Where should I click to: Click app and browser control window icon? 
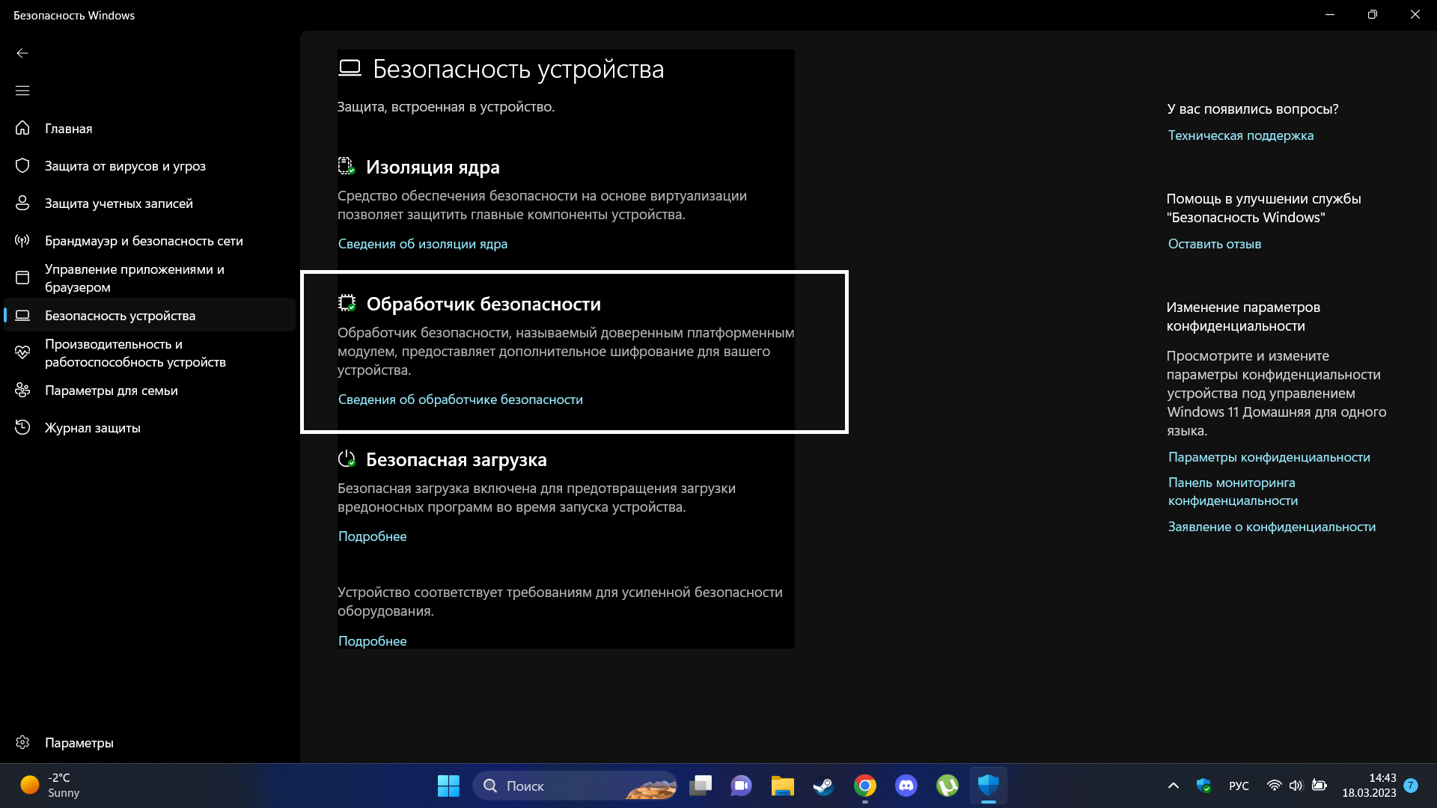[x=22, y=278]
